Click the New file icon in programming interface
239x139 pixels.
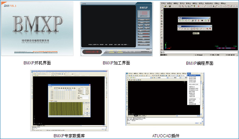pos(162,6)
